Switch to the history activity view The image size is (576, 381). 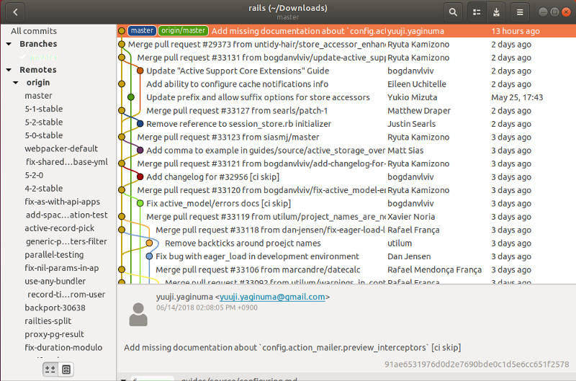click(x=477, y=12)
